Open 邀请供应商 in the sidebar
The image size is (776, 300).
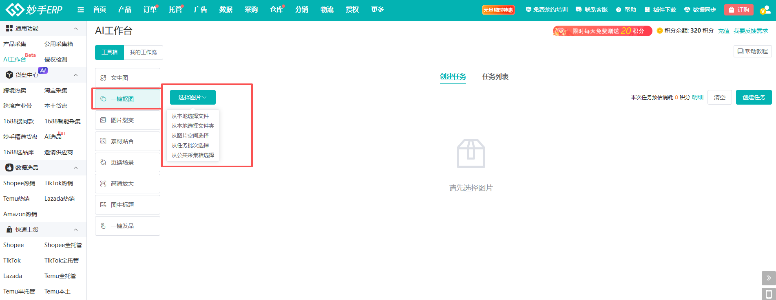(x=59, y=152)
